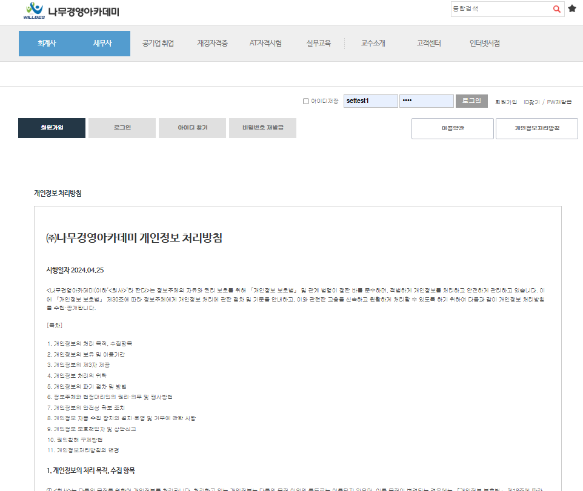Toggle the 아이디저장 checkbox
Screen dimensions: 583x491
[x=306, y=101]
